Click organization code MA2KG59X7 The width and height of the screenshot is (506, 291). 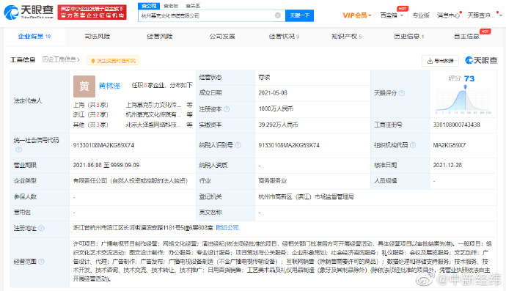coord(450,145)
